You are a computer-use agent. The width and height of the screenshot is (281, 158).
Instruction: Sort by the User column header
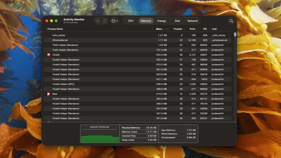pos(214,29)
